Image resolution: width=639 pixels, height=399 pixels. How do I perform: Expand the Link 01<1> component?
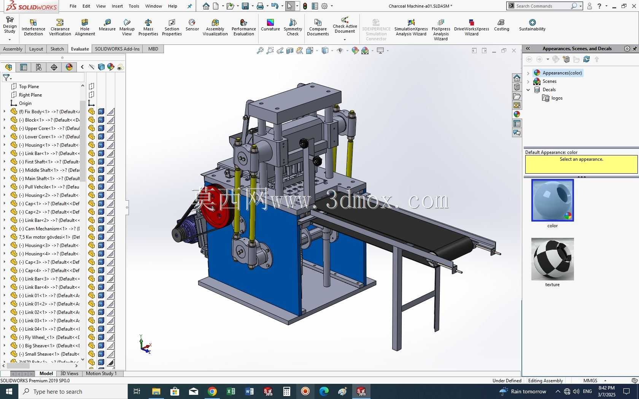[5, 296]
